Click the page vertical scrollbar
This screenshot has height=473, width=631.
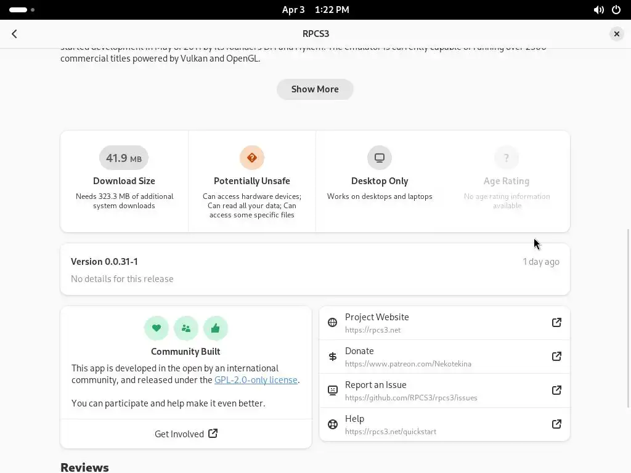pos(628,318)
